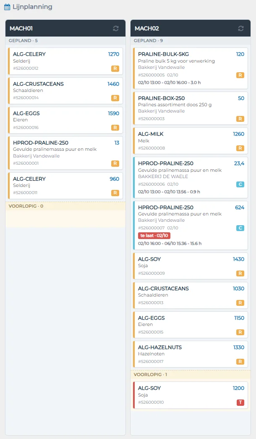Click R badge on order #526000012

(115, 68)
